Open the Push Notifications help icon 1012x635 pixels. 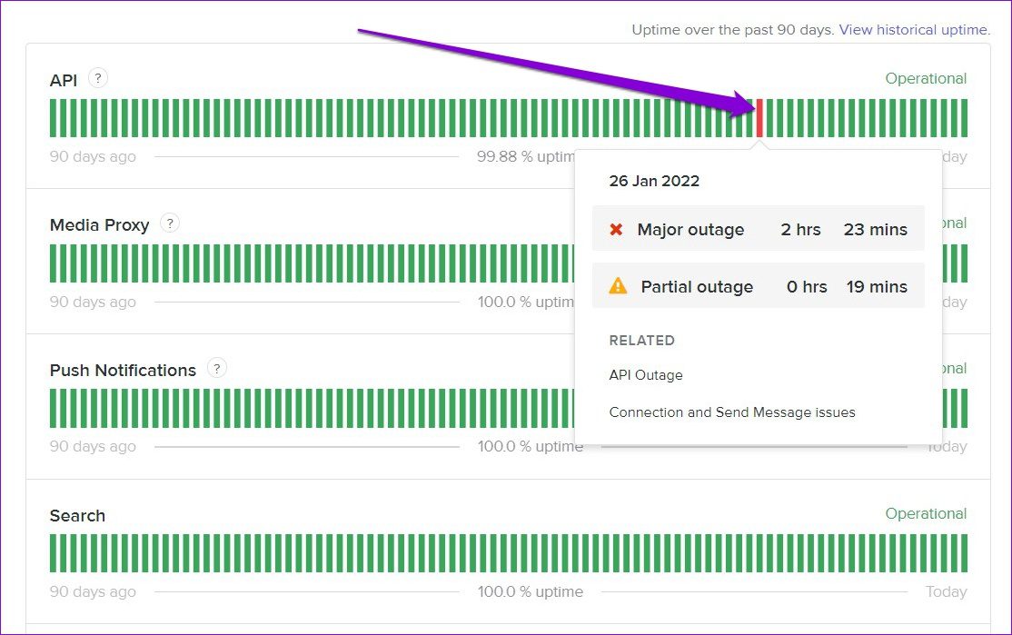click(216, 369)
